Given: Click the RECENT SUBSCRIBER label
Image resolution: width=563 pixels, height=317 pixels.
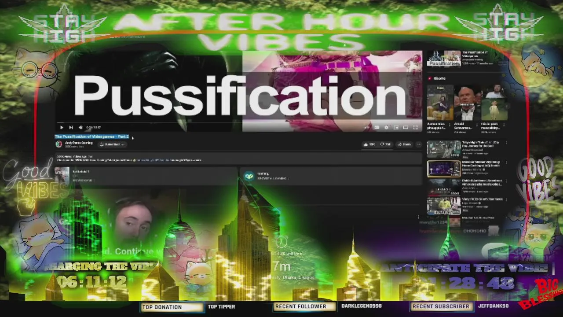Looking at the screenshot, I should point(441,306).
